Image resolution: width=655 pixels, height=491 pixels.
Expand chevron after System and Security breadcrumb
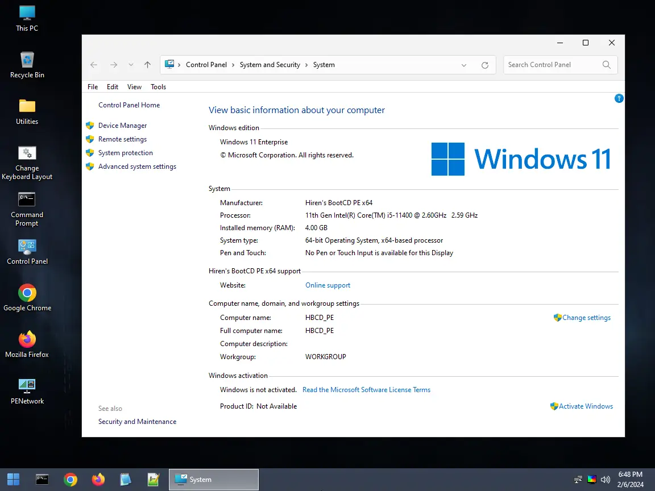[x=306, y=65]
